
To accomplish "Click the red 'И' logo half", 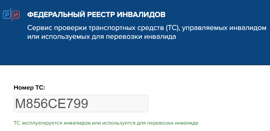I will point(16,15).
